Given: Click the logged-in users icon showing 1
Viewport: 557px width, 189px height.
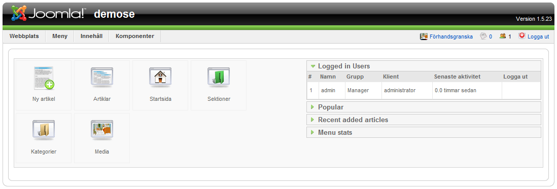Looking at the screenshot, I should (x=502, y=36).
